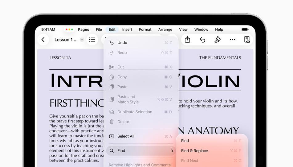Open the Window menu
Screen dimensions: 293x167
pos(201,29)
